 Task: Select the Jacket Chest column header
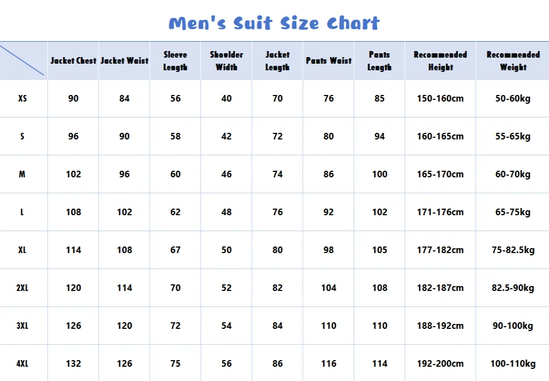click(x=73, y=60)
